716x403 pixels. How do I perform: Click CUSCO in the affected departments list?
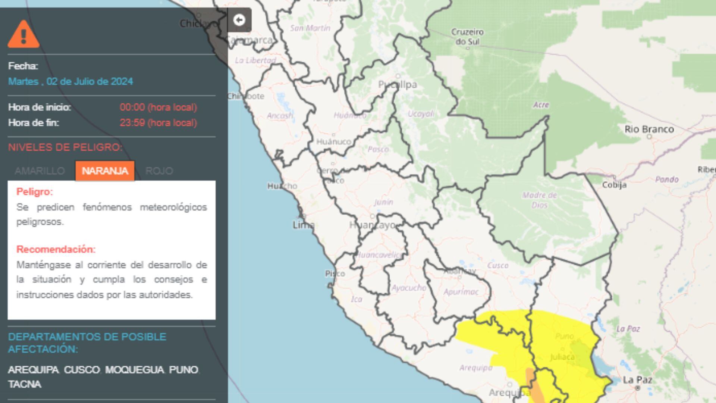point(82,370)
